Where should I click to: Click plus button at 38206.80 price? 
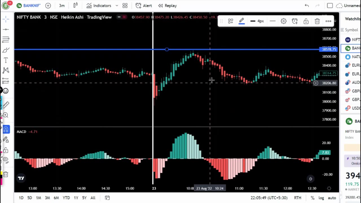tap(316, 83)
